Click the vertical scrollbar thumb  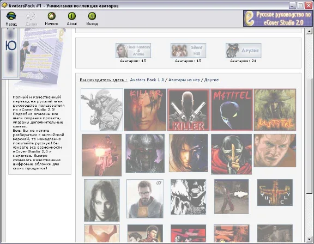point(309,136)
